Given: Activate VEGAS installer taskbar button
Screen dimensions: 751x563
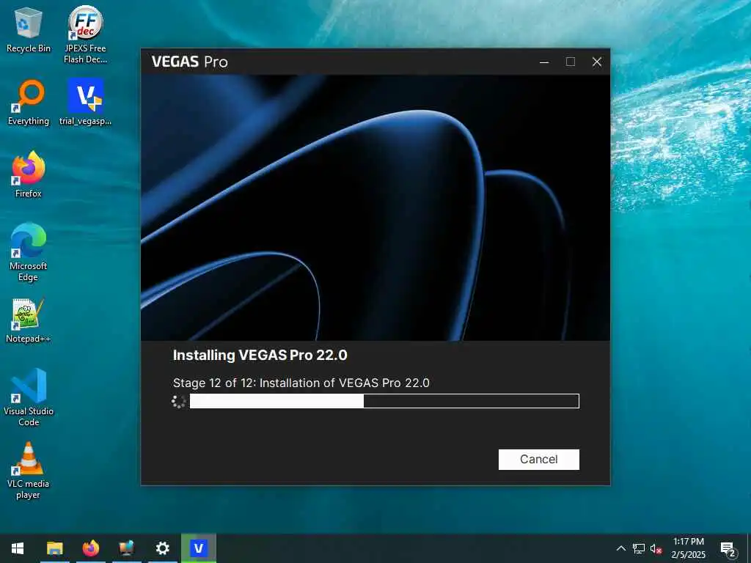Looking at the screenshot, I should pos(198,548).
